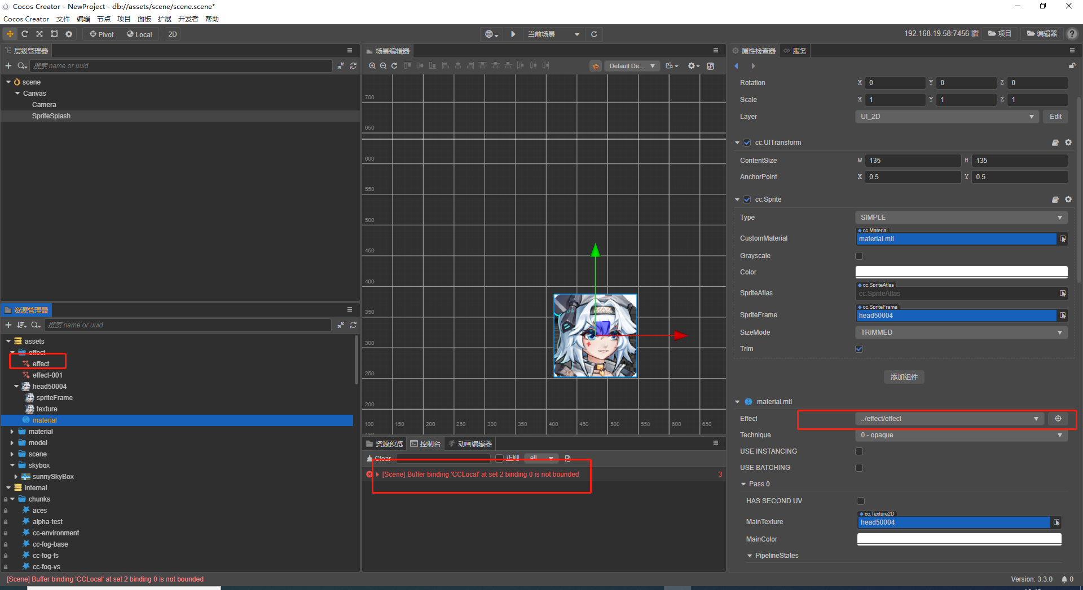The width and height of the screenshot is (1083, 590).
Task: Enable the Grayscale checkbox
Action: coord(859,256)
